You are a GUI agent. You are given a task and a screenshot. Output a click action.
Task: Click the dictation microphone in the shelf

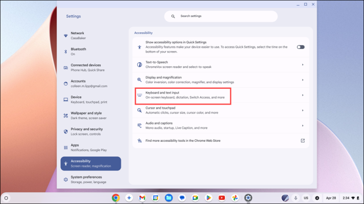click(296, 198)
